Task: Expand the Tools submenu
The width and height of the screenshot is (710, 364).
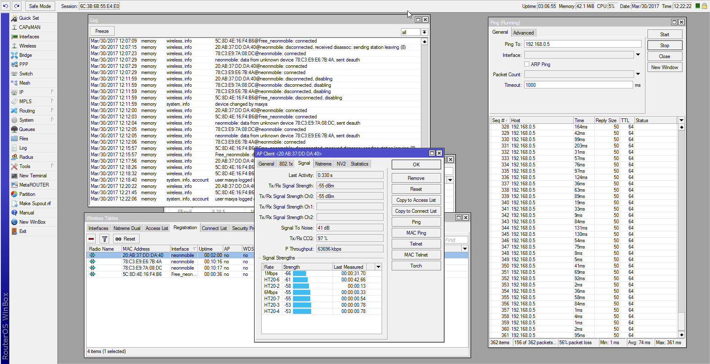Action: pyautogui.click(x=52, y=166)
